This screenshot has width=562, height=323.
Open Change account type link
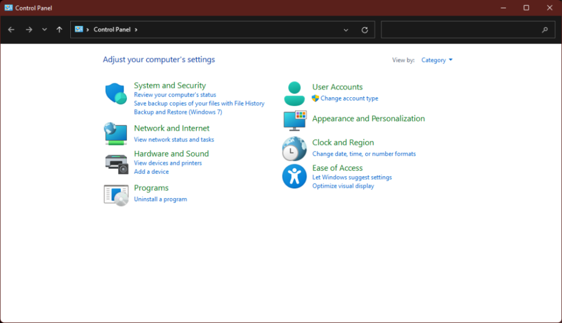click(x=349, y=98)
